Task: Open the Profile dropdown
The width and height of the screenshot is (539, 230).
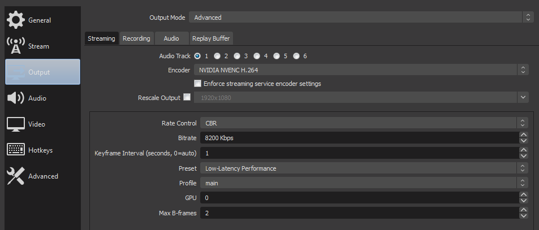Action: 364,183
